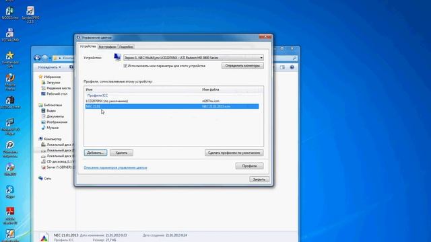Select Библиотеки in the Explorer sidebar
The height and width of the screenshot is (242, 431).
coord(51,105)
